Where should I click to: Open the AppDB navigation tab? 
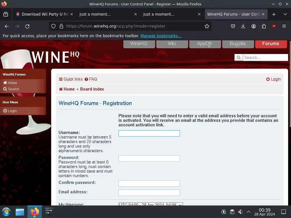205,44
